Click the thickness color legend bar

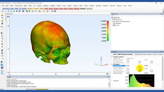[108, 31]
